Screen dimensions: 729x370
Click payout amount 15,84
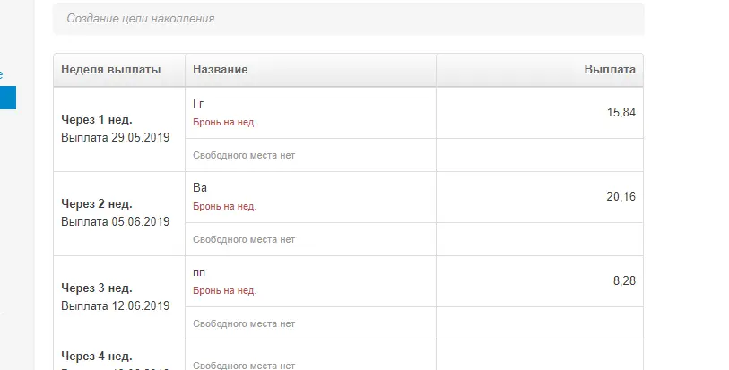621,112
